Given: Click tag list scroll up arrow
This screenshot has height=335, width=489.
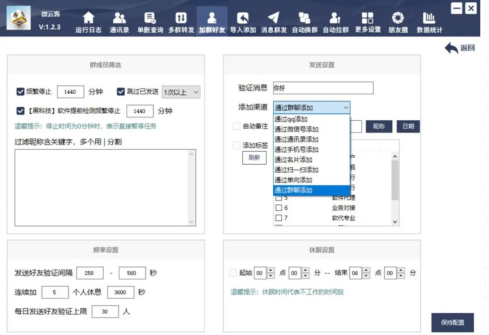Looking at the screenshot, I should tap(395, 156).
